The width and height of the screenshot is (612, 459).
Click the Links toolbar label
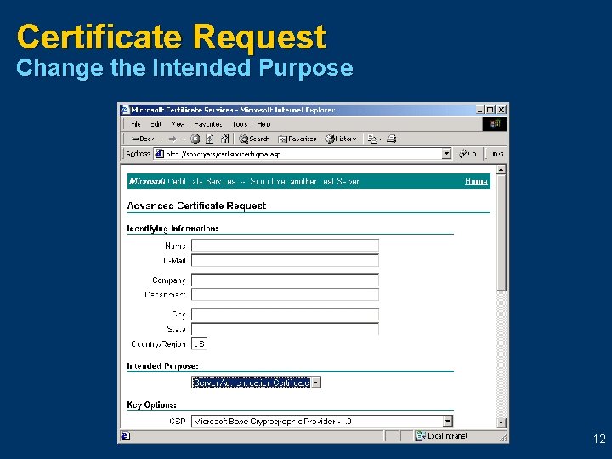coord(496,154)
